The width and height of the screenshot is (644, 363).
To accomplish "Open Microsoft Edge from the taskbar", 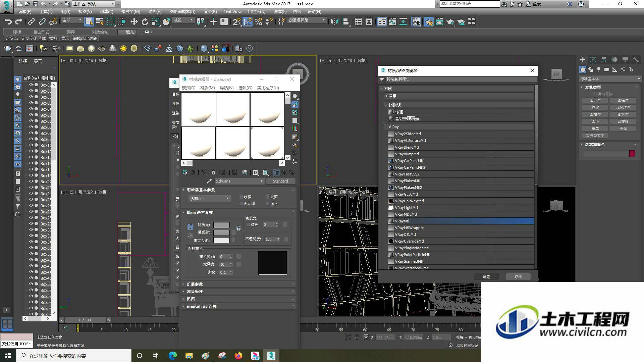I will click(172, 356).
